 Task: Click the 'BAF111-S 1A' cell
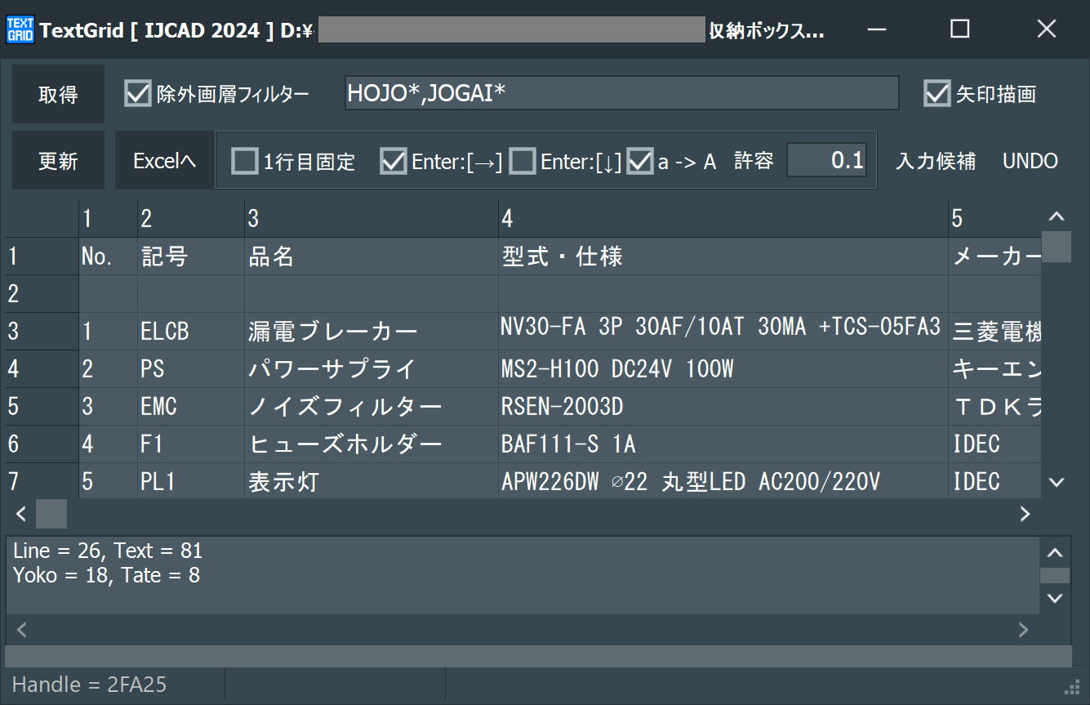[723, 444]
